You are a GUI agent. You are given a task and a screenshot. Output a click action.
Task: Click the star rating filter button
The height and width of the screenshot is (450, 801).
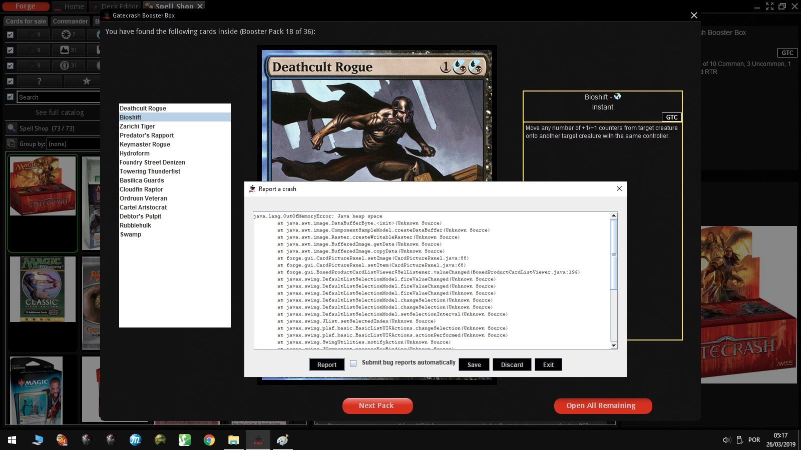click(x=86, y=81)
